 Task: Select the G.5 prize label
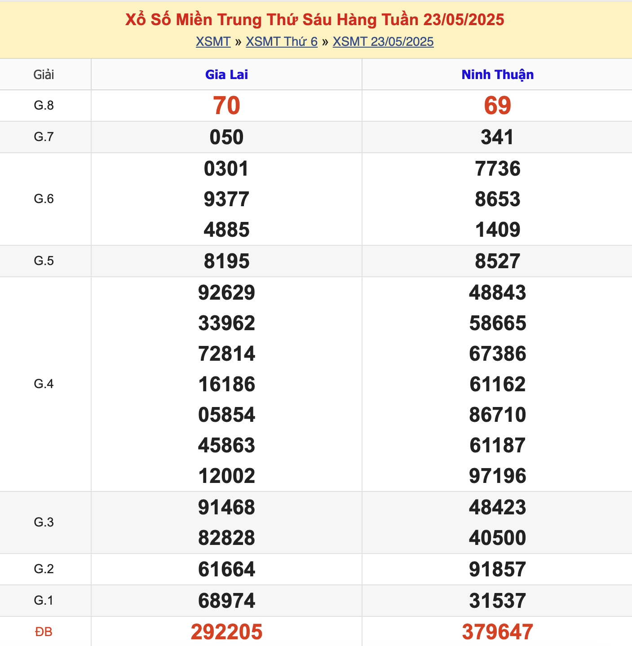[x=44, y=261]
